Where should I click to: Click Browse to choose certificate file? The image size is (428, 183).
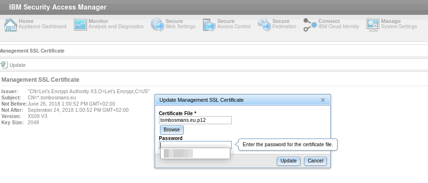coord(172,129)
